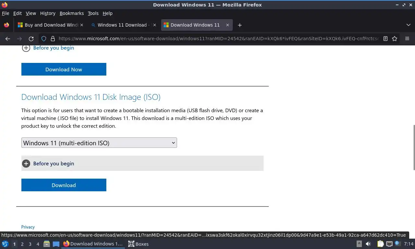The height and width of the screenshot is (249, 415).
Task: Open the volume speaker tray icon
Action: pos(368,244)
